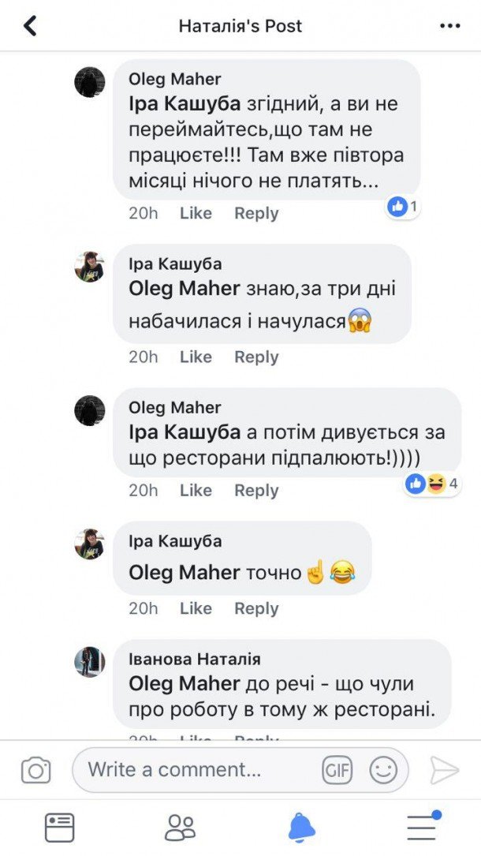Open the hamburger menu tab
The width and height of the screenshot is (481, 856).
pyautogui.click(x=423, y=825)
